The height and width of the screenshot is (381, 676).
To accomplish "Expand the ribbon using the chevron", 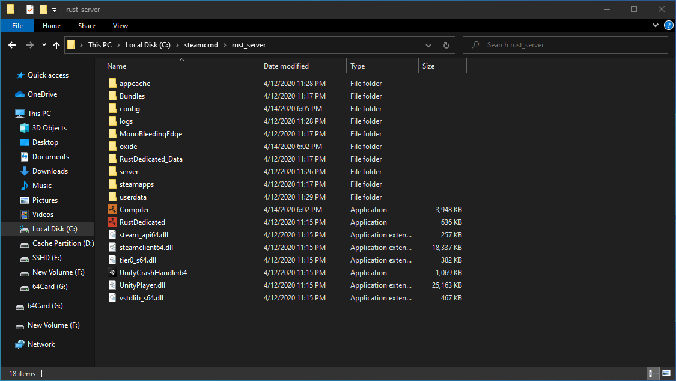I will coord(655,25).
